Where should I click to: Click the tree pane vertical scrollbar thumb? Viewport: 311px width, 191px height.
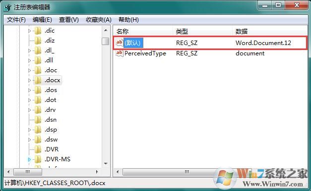click(x=105, y=41)
